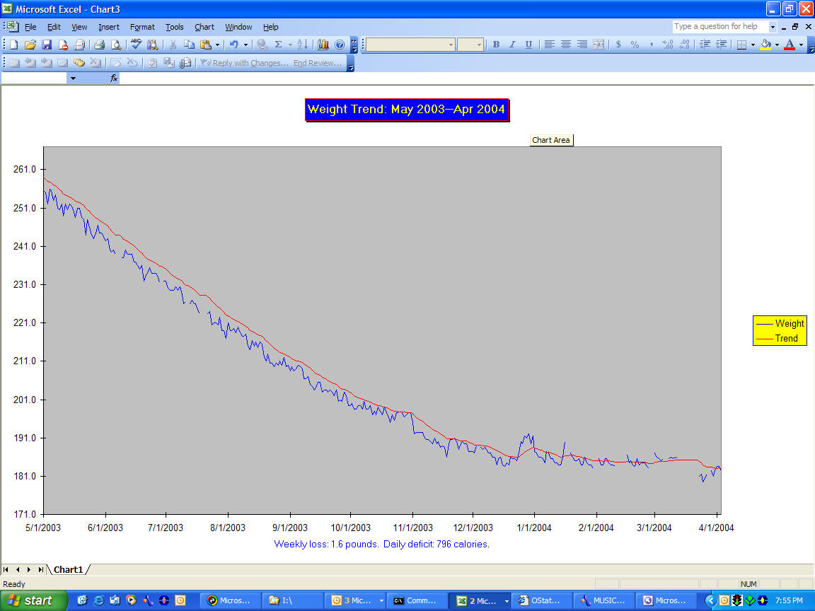
Task: Apply Currency Style dollar format
Action: pyautogui.click(x=618, y=45)
